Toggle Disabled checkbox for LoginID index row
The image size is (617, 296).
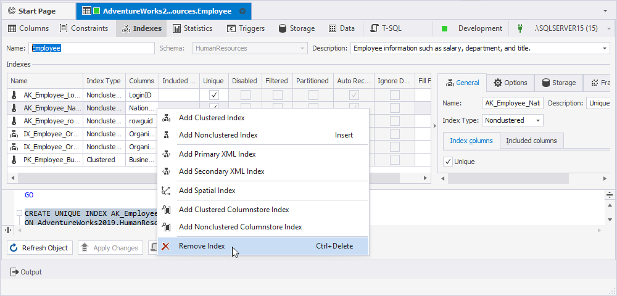click(246, 95)
